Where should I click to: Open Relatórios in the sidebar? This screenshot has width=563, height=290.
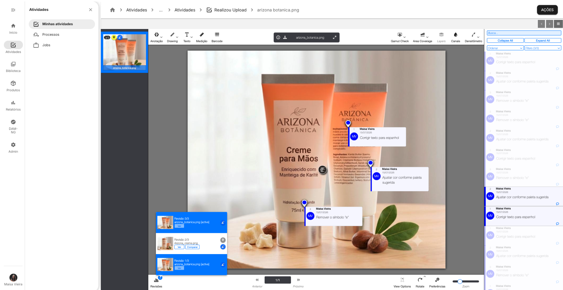[13, 106]
